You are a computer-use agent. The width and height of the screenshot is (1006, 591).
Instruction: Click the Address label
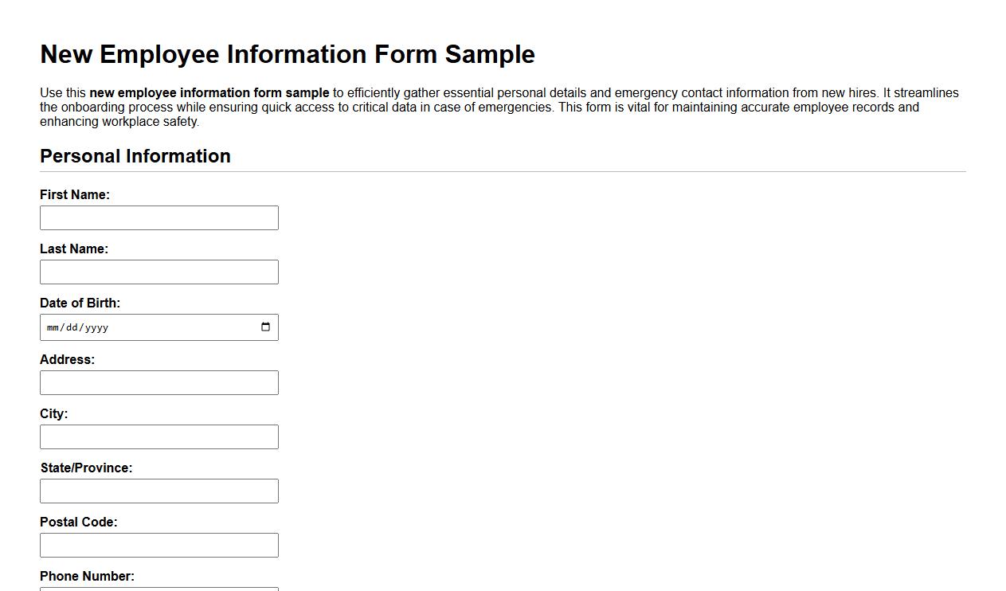[x=67, y=359]
